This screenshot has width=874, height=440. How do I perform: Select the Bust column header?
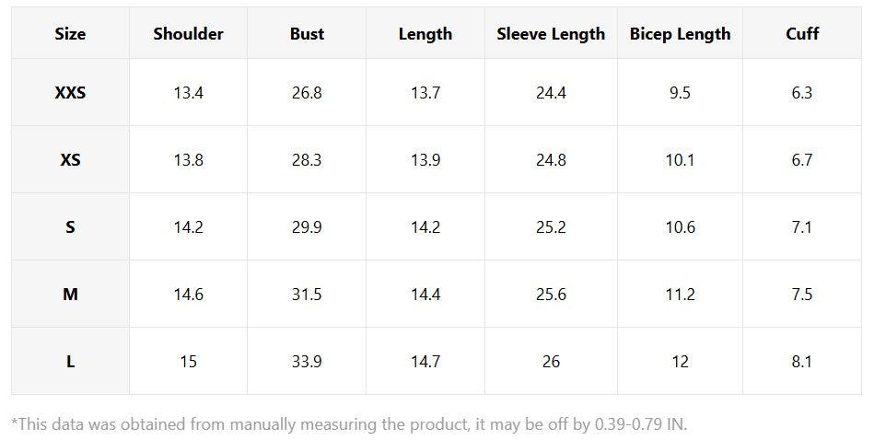click(x=307, y=34)
